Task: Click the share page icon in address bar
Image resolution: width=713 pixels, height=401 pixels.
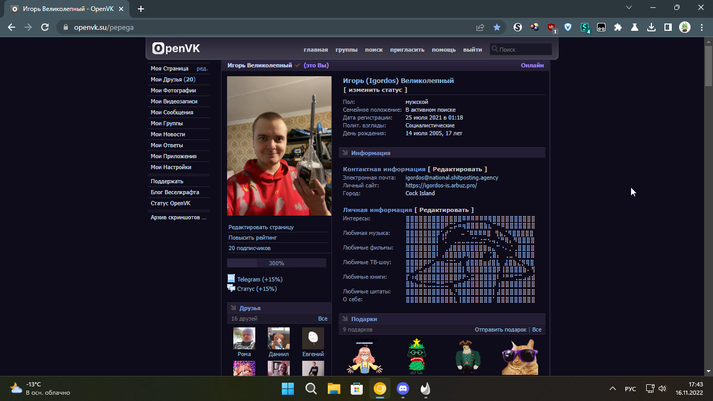Action: [x=480, y=27]
